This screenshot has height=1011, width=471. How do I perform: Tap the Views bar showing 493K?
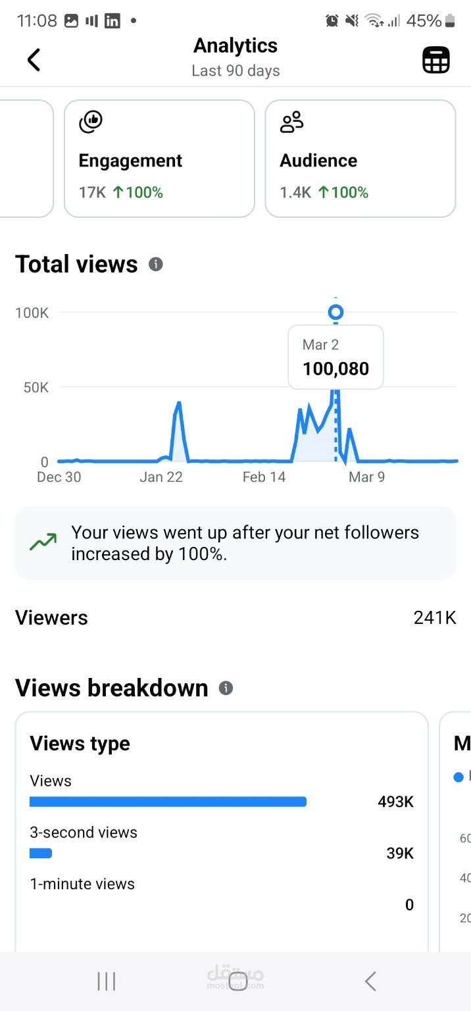click(168, 802)
